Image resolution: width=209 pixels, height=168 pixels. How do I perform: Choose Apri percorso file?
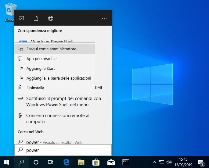[x=55, y=59]
